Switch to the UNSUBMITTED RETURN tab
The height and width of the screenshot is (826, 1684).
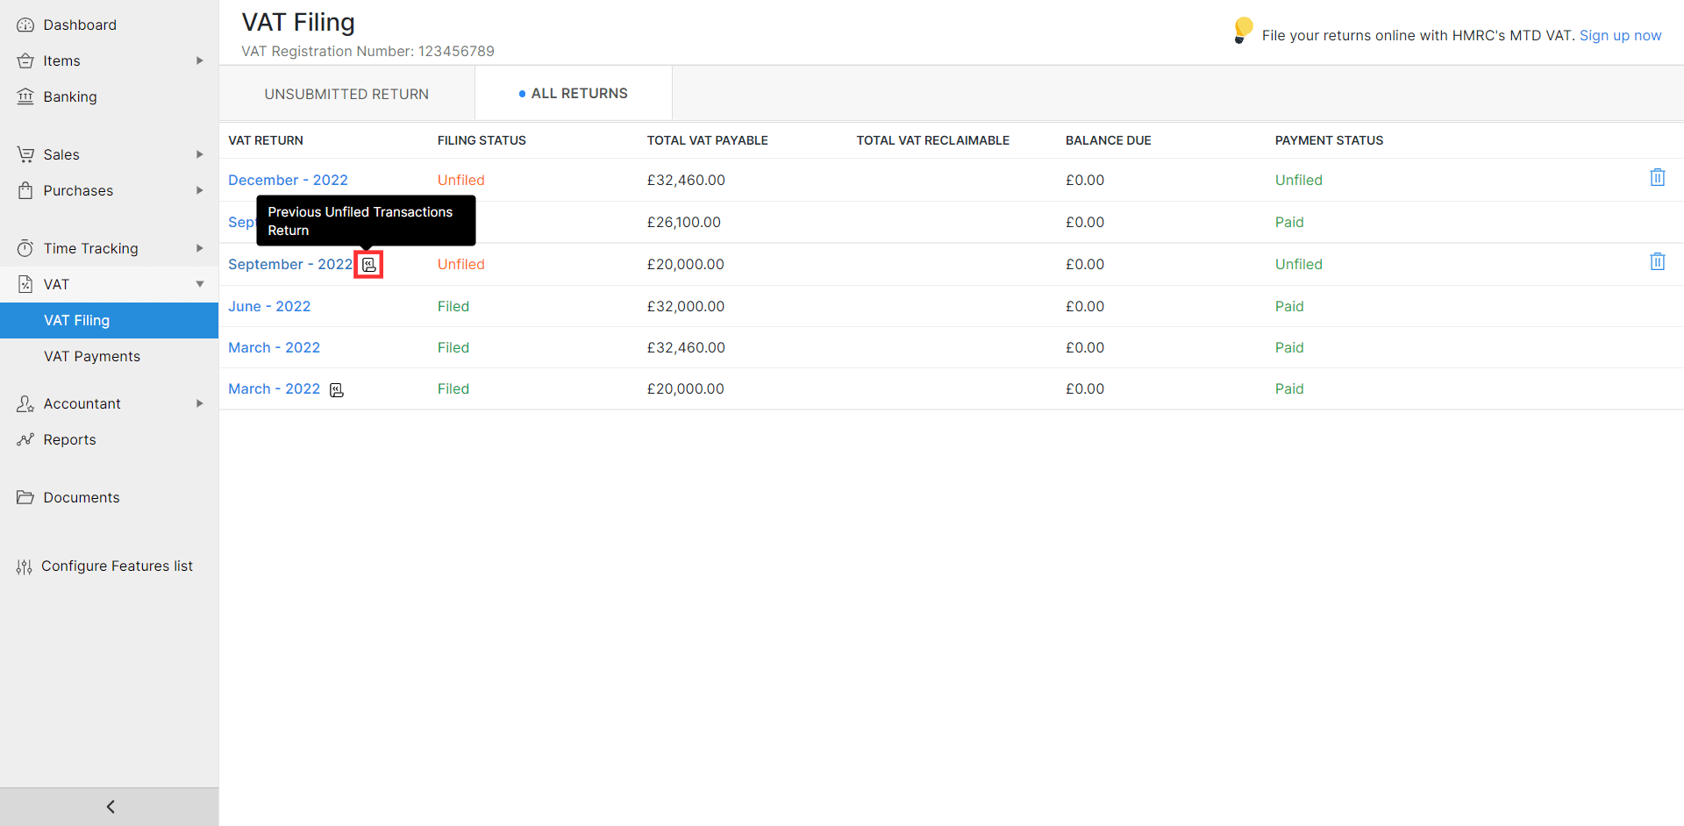tap(346, 93)
